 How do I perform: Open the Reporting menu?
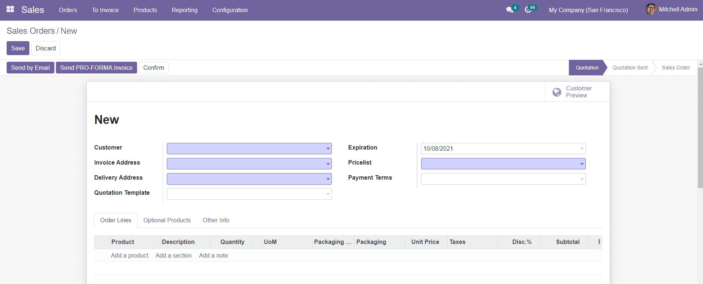[x=184, y=10]
